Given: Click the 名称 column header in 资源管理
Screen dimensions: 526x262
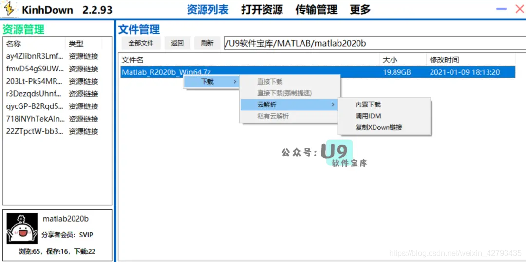Looking at the screenshot, I should (x=34, y=44).
